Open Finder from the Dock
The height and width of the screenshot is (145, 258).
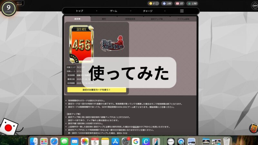[x=34, y=141]
